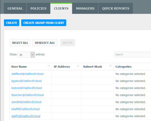Click the Create button

click(x=12, y=23)
